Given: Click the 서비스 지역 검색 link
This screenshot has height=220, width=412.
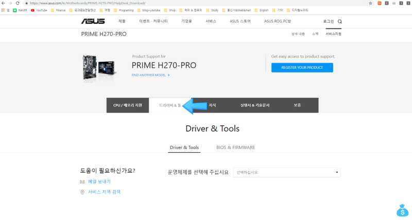Looking at the screenshot, I should tap(104, 192).
